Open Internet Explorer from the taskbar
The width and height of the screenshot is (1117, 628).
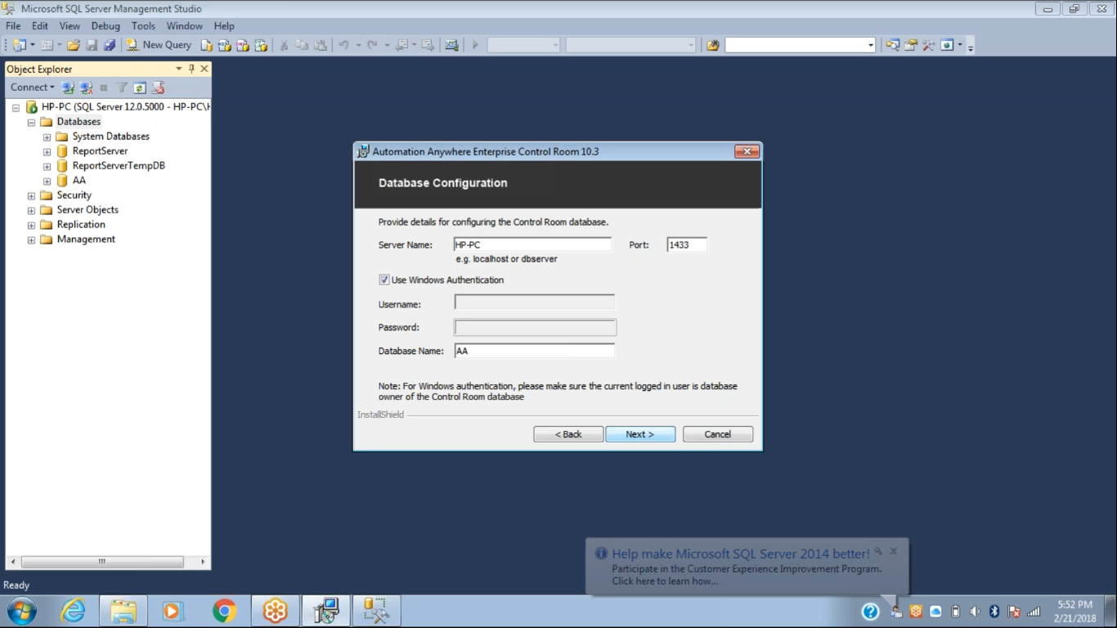pyautogui.click(x=73, y=611)
